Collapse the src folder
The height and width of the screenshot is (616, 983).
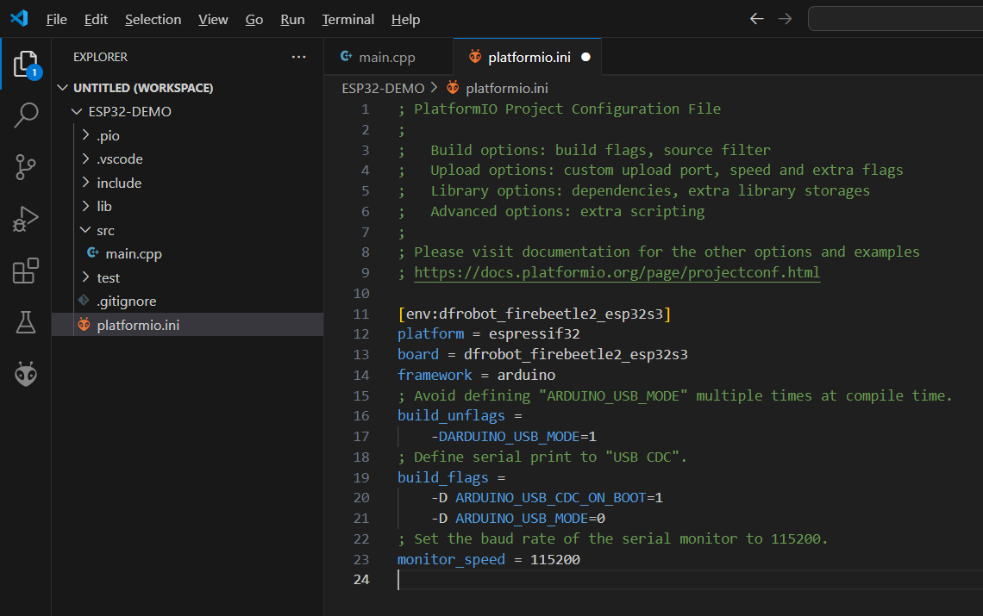[x=105, y=230]
